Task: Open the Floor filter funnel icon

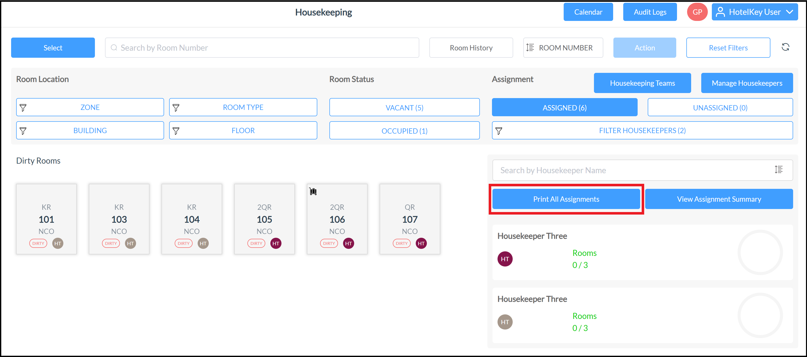Action: [176, 131]
